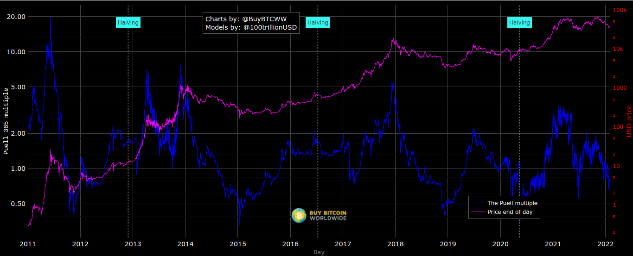The height and width of the screenshot is (256, 633).
Task: Click the 'Puell 365 multiple' axis title
Action: pos(6,123)
